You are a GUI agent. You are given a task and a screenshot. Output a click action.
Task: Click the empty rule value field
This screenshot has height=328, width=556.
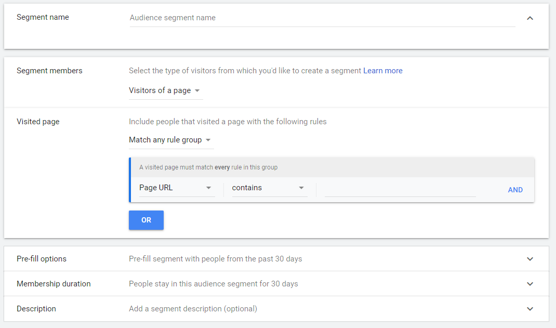(x=400, y=189)
